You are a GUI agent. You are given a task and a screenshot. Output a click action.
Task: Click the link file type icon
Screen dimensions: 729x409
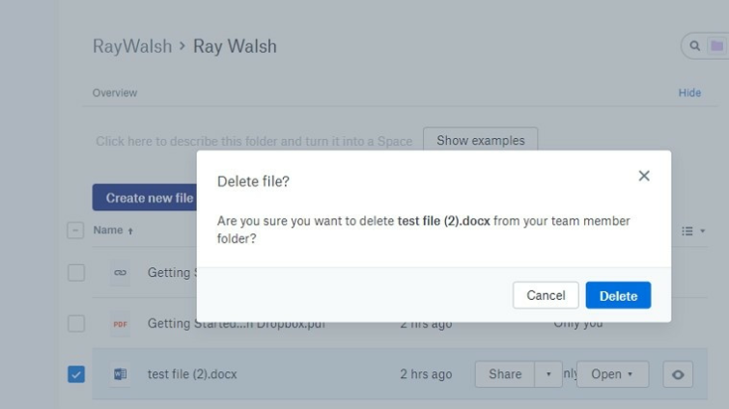[x=120, y=273]
